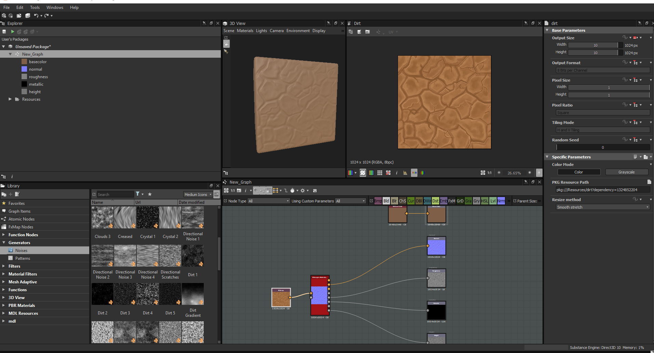Open the Environment menu in 3D View
Image resolution: width=654 pixels, height=353 pixels.
coord(298,31)
